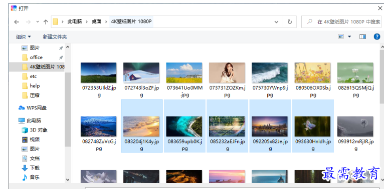Select thumbnail 093630Hnldh.jpg

(x=313, y=126)
